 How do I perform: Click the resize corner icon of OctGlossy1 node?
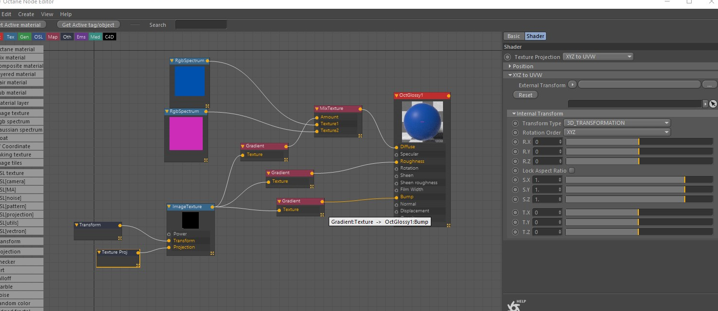448,225
